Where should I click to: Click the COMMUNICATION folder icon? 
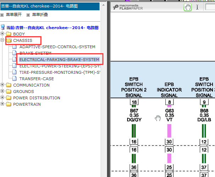9,85
